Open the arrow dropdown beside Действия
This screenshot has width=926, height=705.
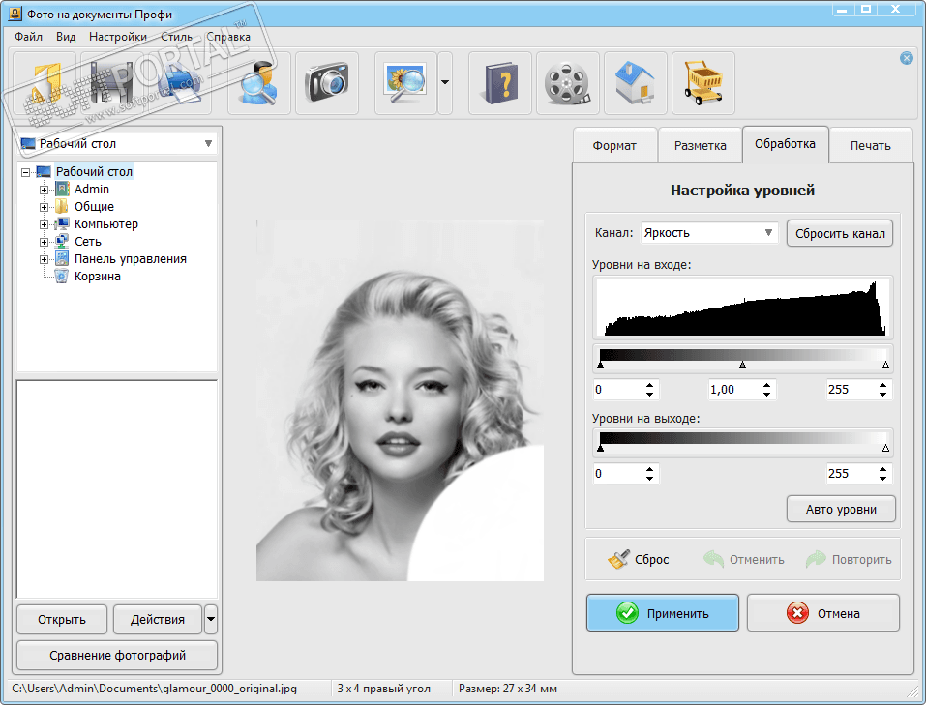coord(211,619)
